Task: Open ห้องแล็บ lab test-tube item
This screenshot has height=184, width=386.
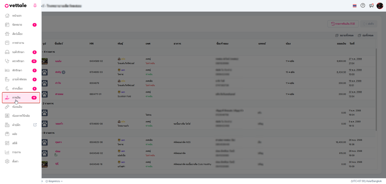Action: click(21, 107)
